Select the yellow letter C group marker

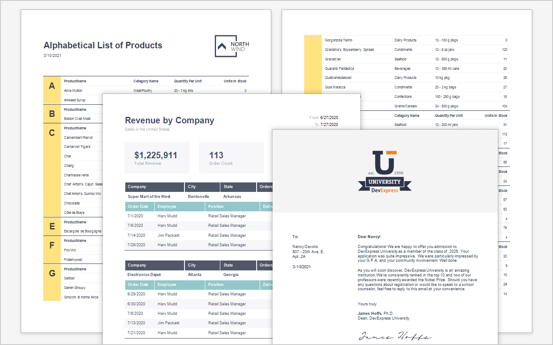pos(52,170)
